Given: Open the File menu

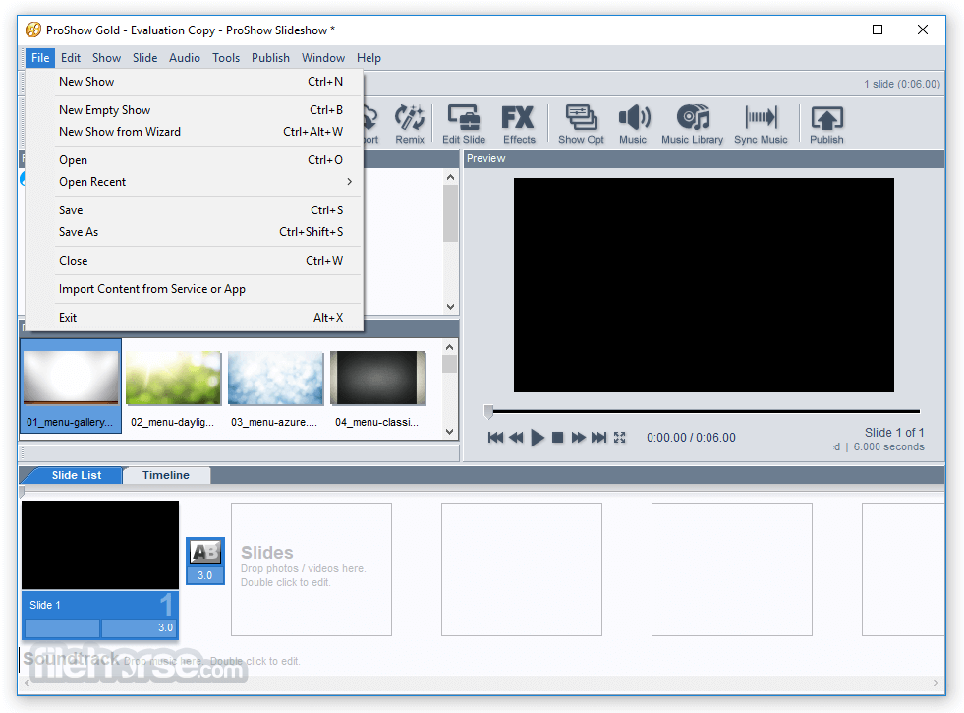Looking at the screenshot, I should pyautogui.click(x=40, y=58).
